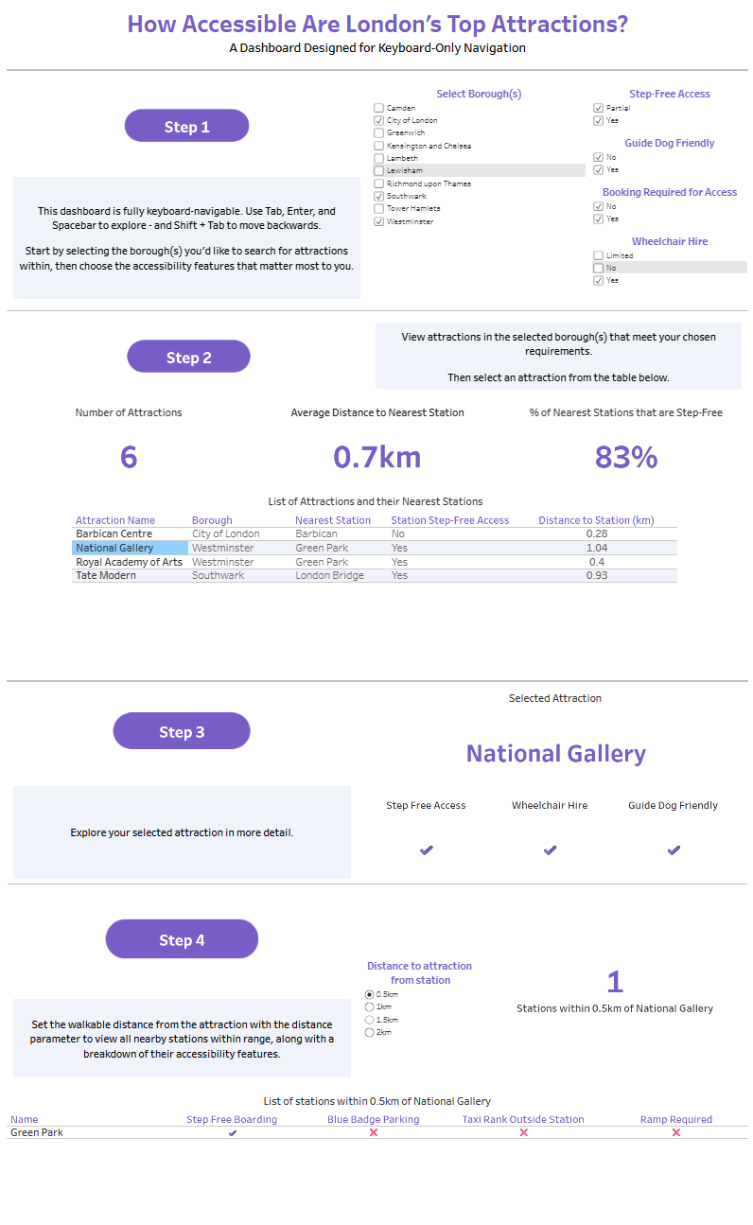
Task: Click the Guide Dog Friendly checkmark icon
Action: (x=674, y=850)
